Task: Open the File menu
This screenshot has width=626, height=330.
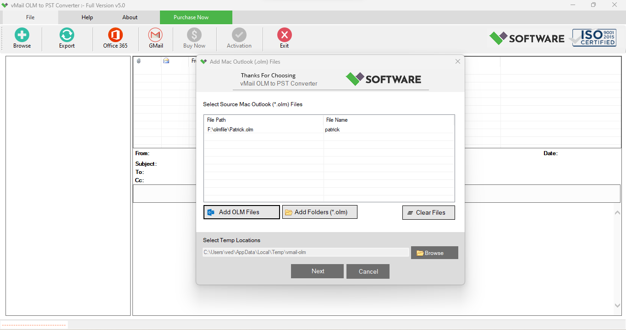Action: (30, 17)
